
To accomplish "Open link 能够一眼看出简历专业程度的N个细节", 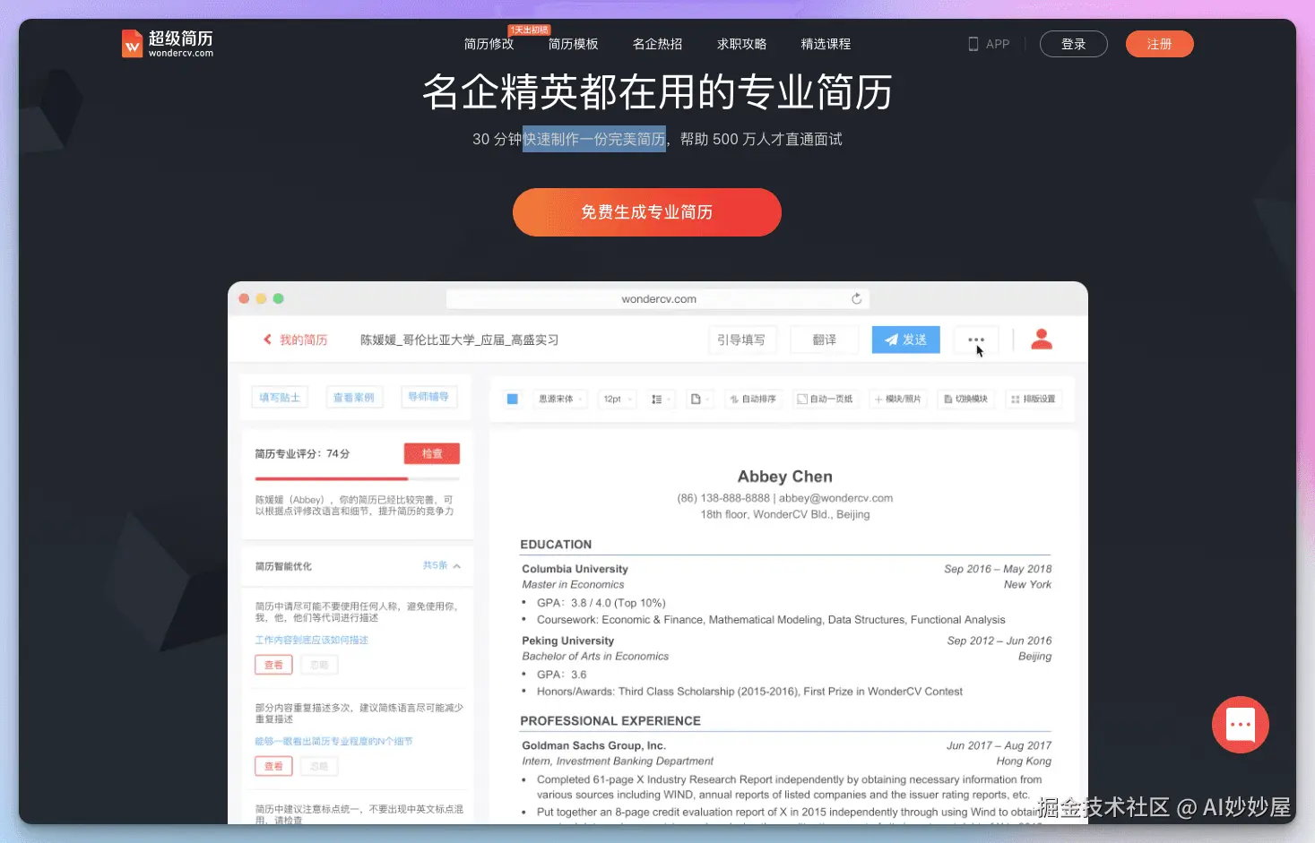I will click(333, 741).
